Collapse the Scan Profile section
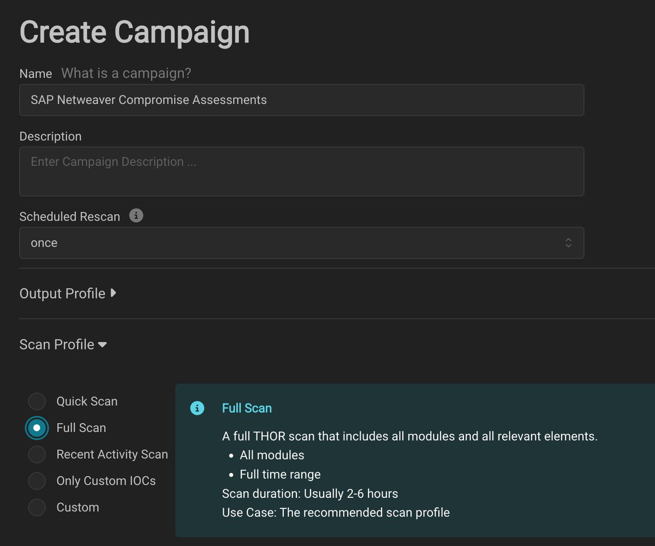This screenshot has height=546, width=655. (63, 345)
